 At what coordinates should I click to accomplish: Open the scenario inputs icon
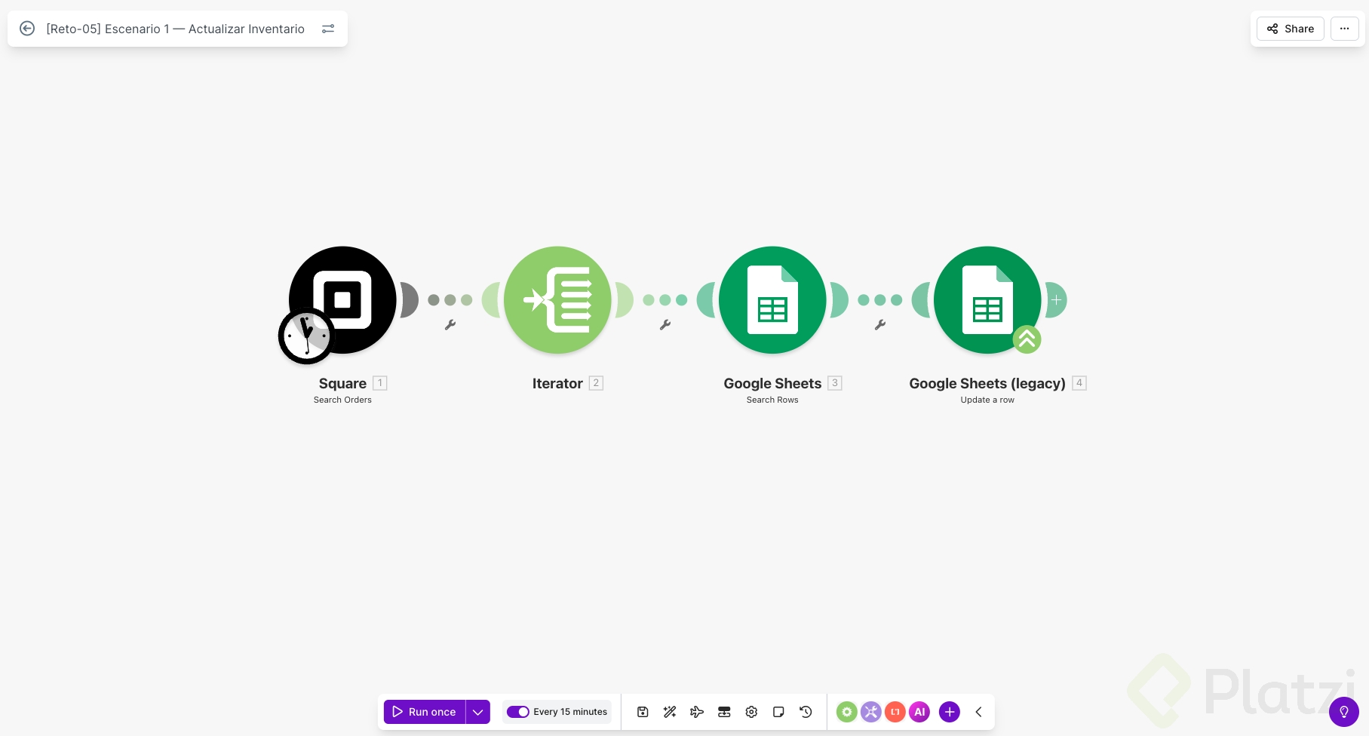(724, 712)
